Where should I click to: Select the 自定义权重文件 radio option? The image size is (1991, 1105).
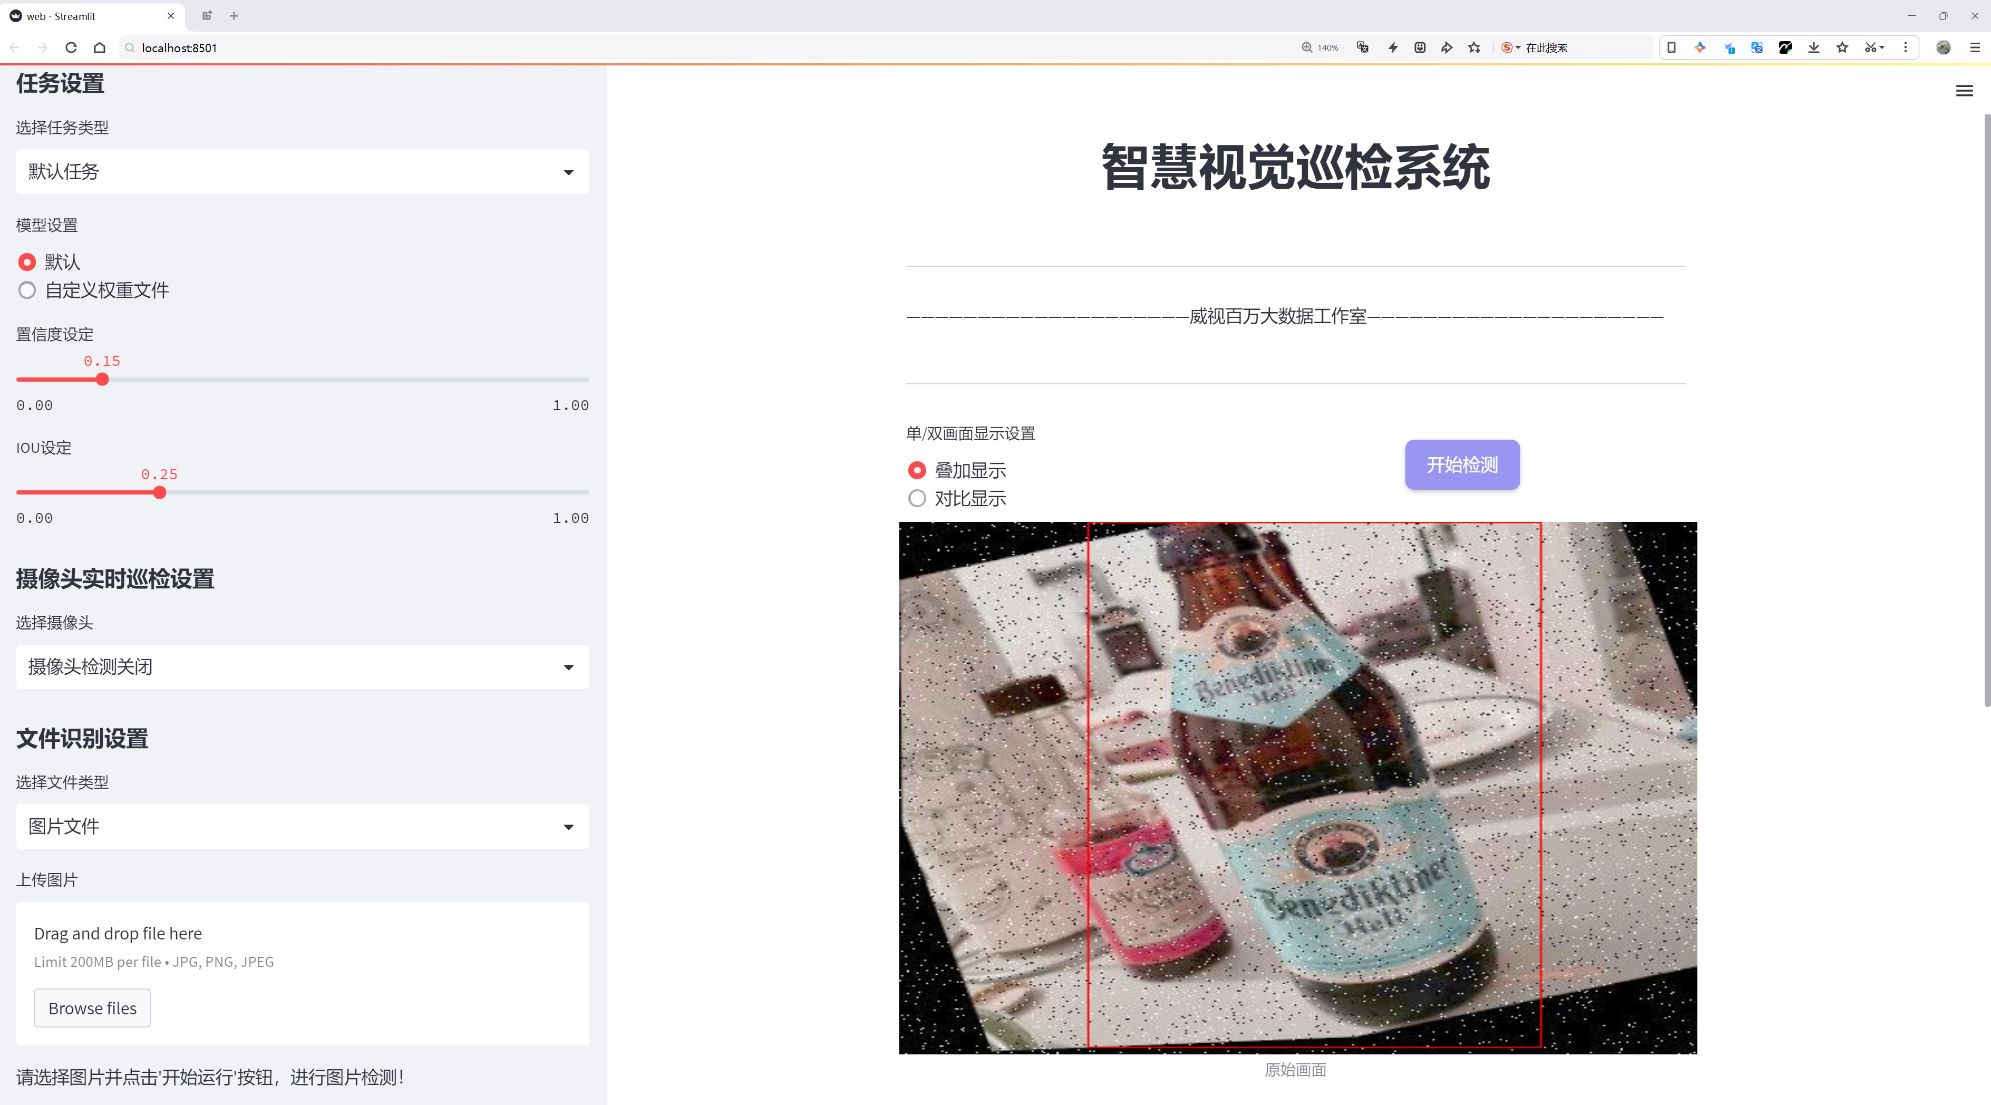point(93,290)
